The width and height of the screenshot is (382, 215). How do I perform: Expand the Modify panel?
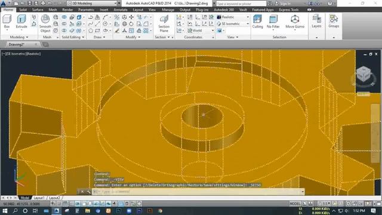[x=133, y=37]
